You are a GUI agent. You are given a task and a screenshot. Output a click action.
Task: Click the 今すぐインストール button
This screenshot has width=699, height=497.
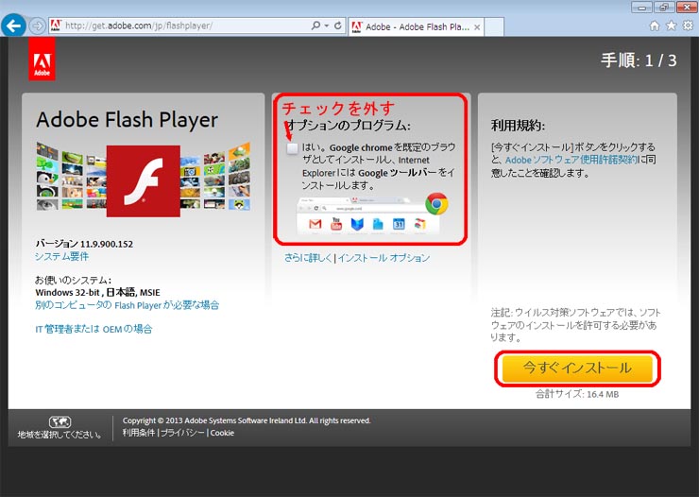click(x=577, y=368)
